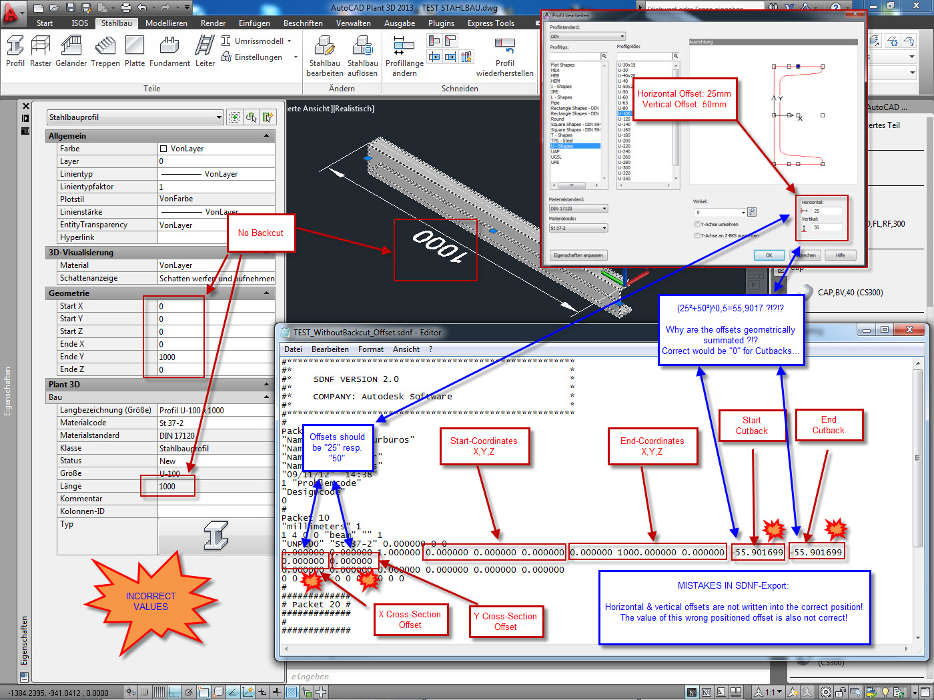The height and width of the screenshot is (700, 934).
Task: Select the Profil tool in ribbon
Action: [x=15, y=51]
